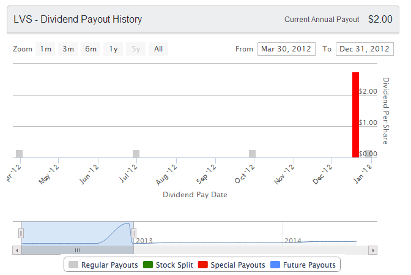This screenshot has height=275, width=411.
Task: Click the Current Annual Payout label
Action: pyautogui.click(x=322, y=20)
